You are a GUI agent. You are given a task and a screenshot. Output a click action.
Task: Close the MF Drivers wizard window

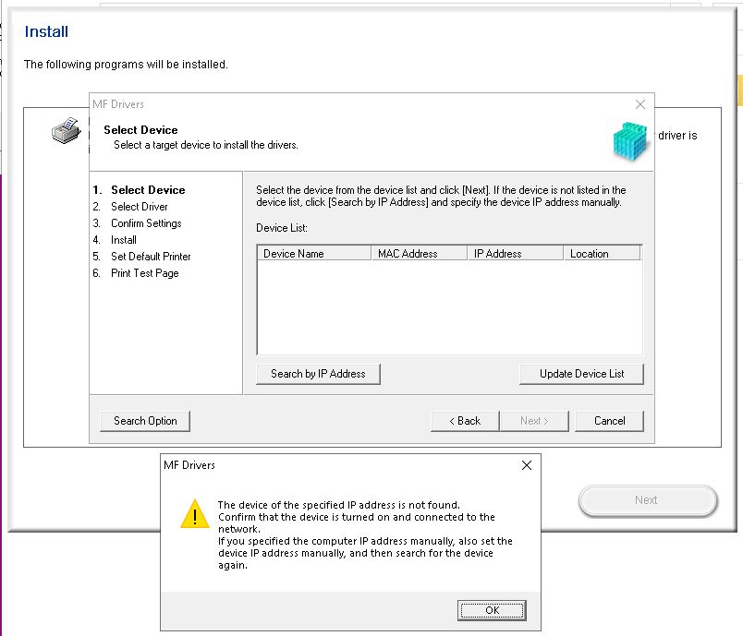click(x=640, y=104)
